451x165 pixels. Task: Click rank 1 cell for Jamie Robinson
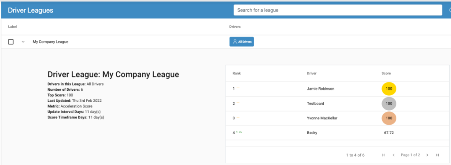click(x=236, y=89)
